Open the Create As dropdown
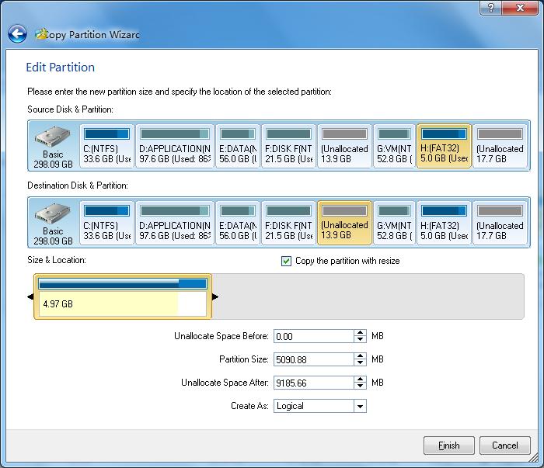This screenshot has width=544, height=468. pos(359,406)
